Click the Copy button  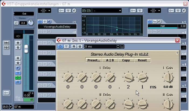(x=126, y=60)
